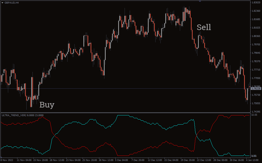262x163 pixels.
Task: Select the "Sell" text label on chart
Action: pos(204,27)
